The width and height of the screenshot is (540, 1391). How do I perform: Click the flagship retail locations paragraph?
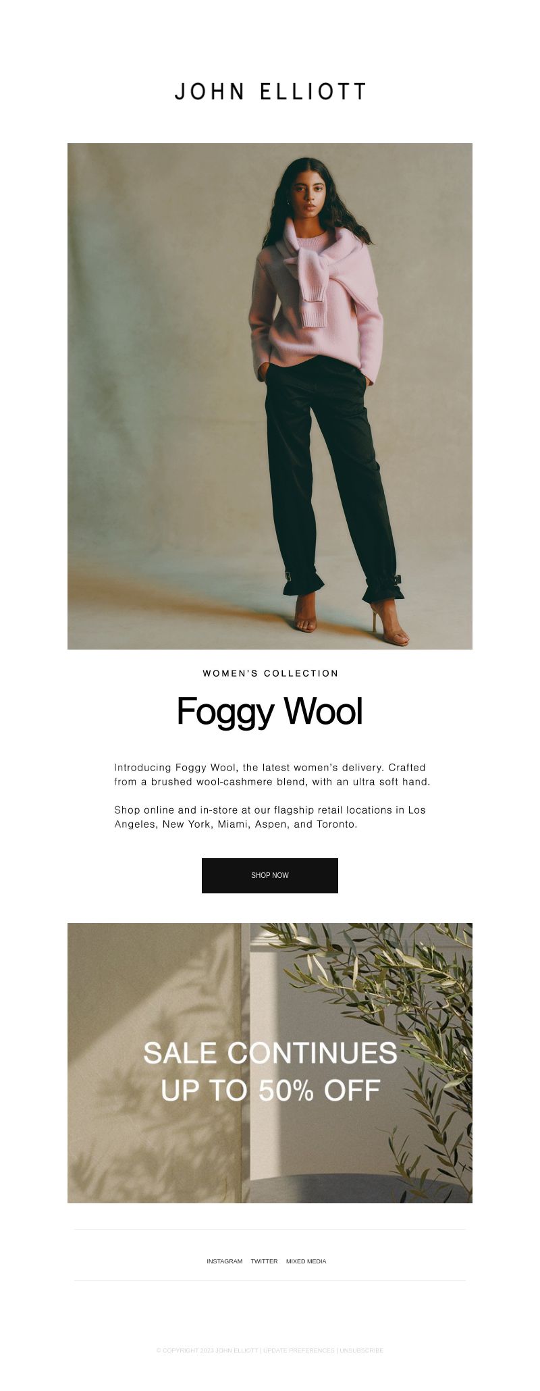pyautogui.click(x=270, y=817)
